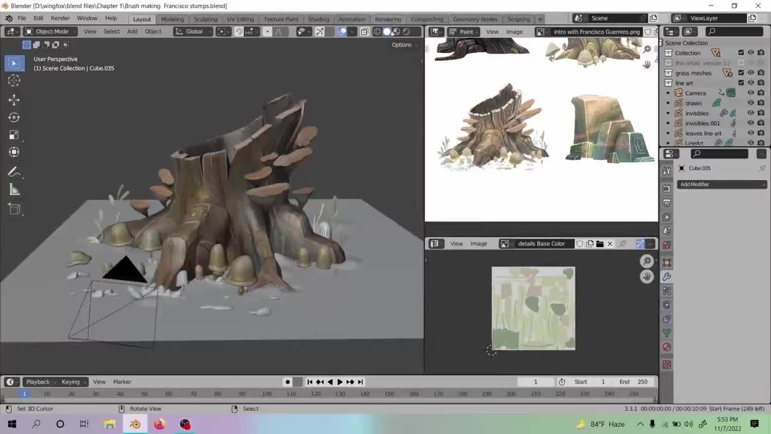Open the Texture properties tab
The width and height of the screenshot is (771, 434).
click(667, 365)
